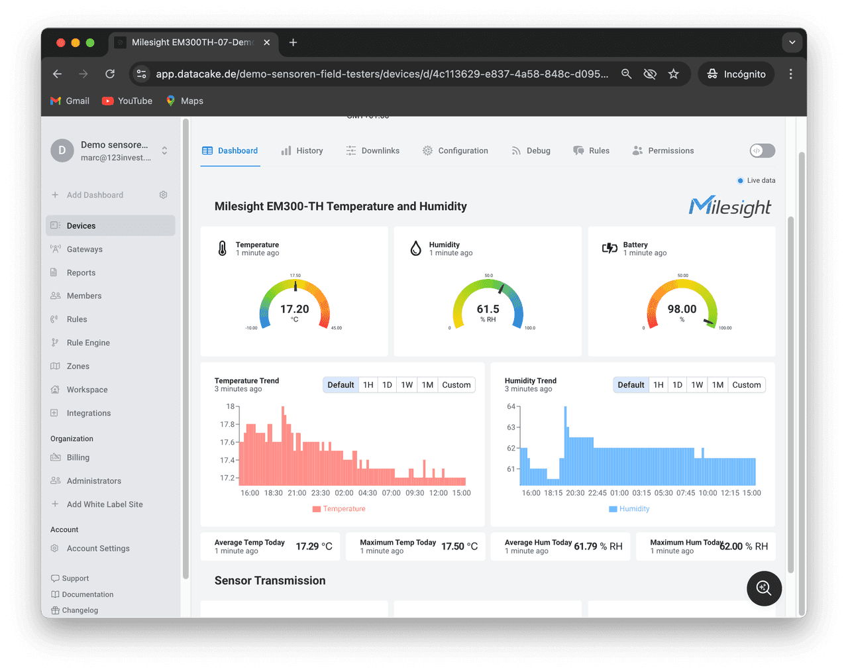Toggle the Temperature legend series
The height and width of the screenshot is (672, 848).
[x=339, y=509]
